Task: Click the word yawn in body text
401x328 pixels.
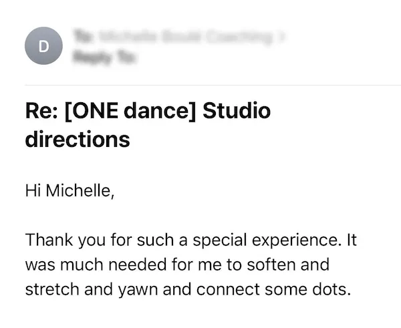Action: click(x=138, y=290)
